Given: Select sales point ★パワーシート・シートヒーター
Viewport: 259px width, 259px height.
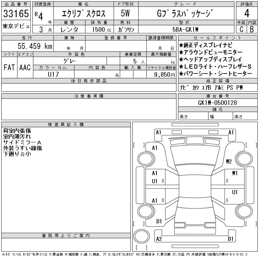Looking at the screenshot, I should pos(215,74).
